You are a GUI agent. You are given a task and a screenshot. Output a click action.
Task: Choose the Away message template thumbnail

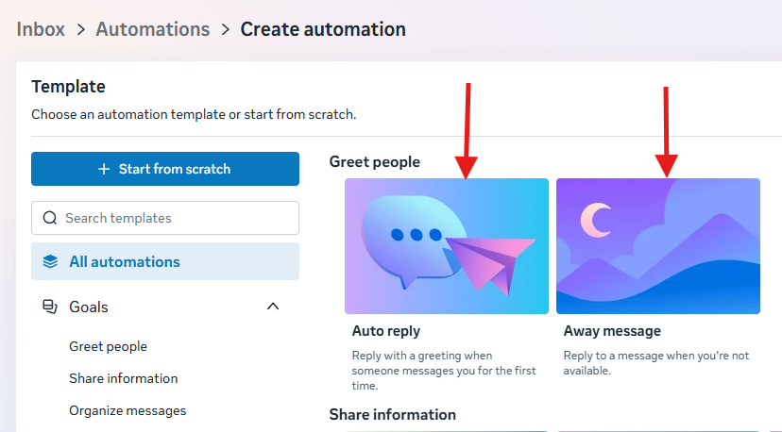tap(658, 246)
